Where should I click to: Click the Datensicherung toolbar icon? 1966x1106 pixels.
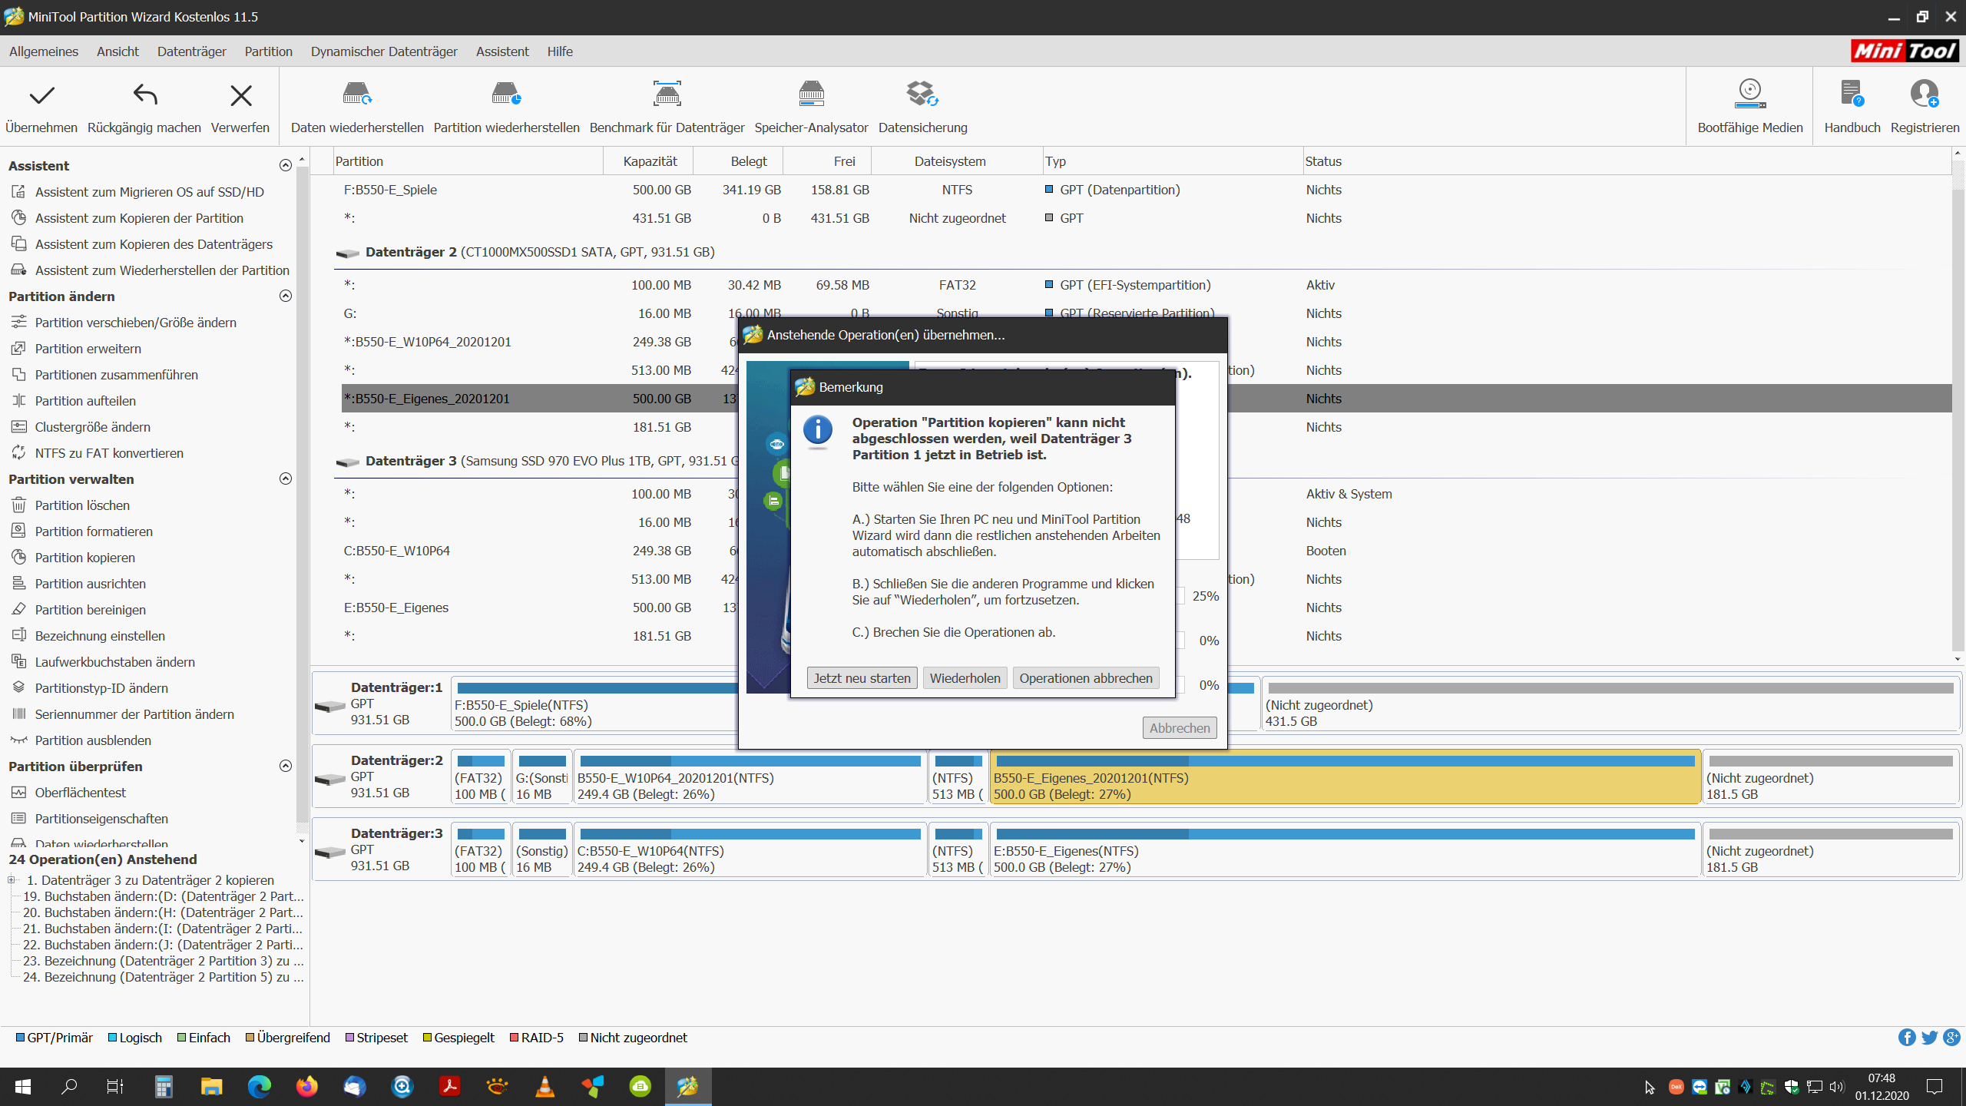pyautogui.click(x=922, y=94)
